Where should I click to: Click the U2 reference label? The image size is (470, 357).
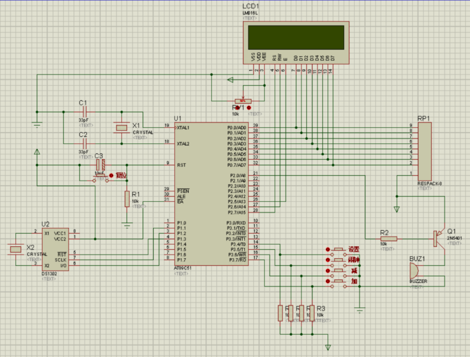pos(46,224)
